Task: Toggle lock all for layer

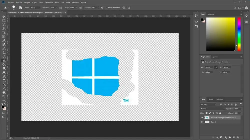Action: pyautogui.click(x=220, y=113)
